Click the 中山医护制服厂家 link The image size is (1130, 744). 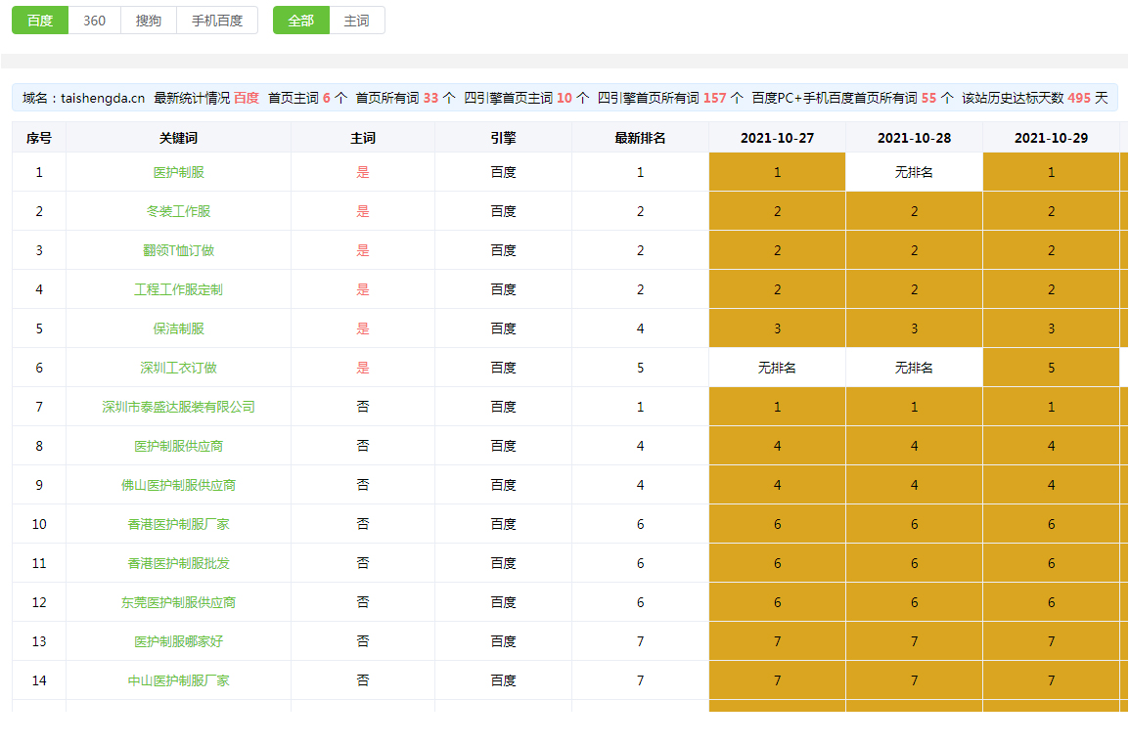pyautogui.click(x=178, y=680)
